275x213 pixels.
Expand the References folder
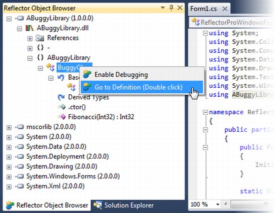30,38
